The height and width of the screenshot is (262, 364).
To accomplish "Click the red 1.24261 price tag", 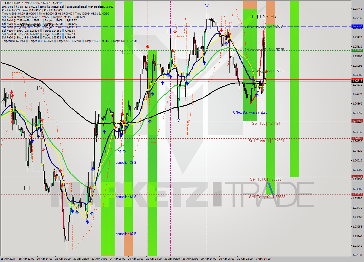I will pyautogui.click(x=357, y=138).
